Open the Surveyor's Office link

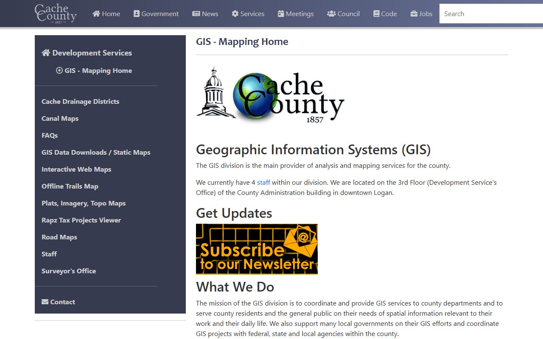69,271
